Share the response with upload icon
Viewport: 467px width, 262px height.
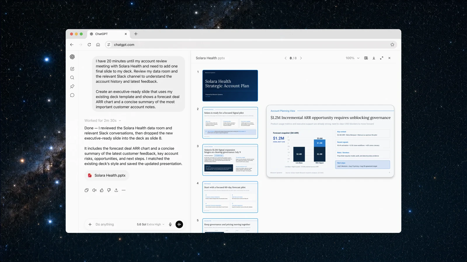pos(116,190)
